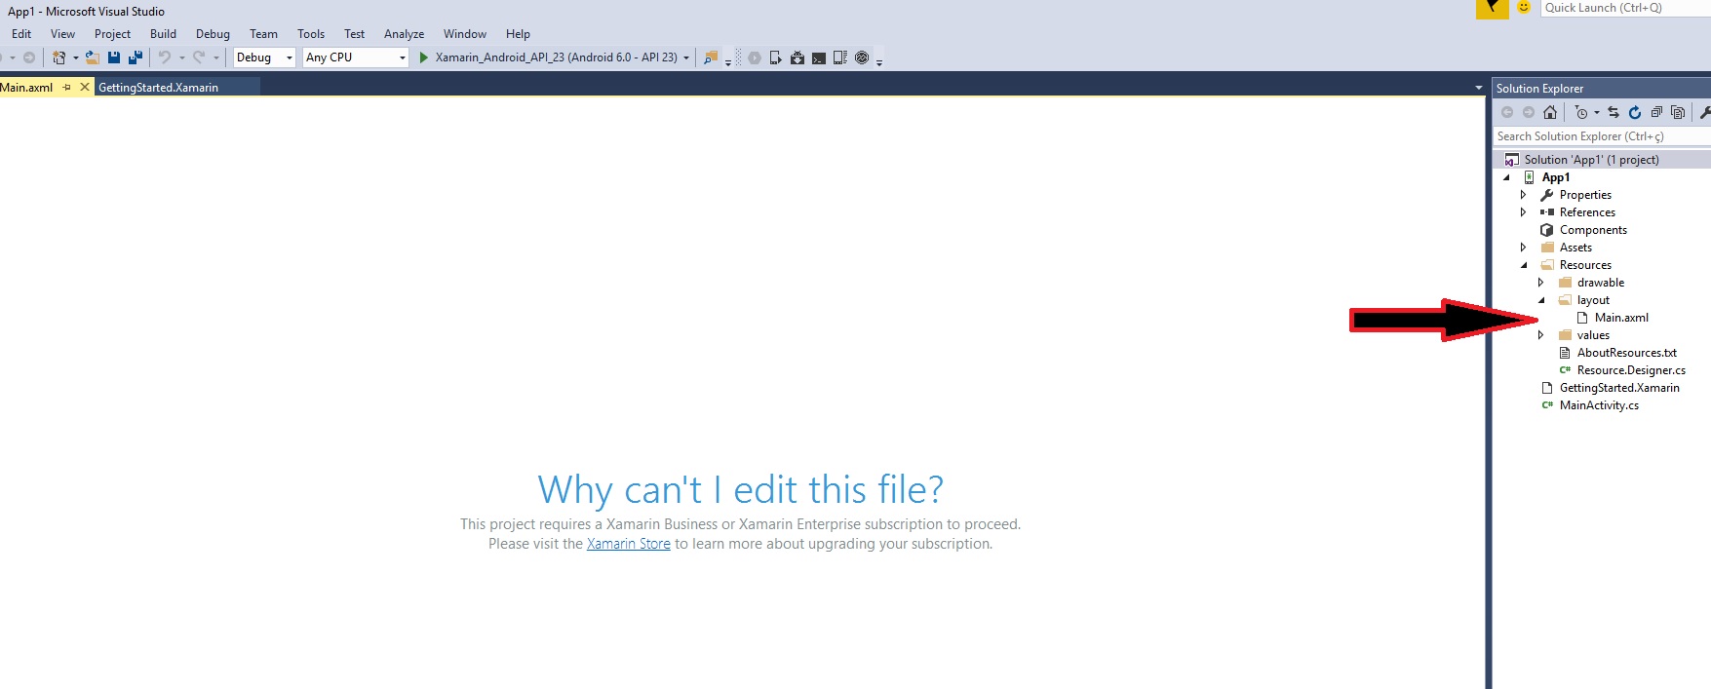Click the Undo arrow icon
Viewport: 1711px width, 689px height.
pyautogui.click(x=165, y=57)
